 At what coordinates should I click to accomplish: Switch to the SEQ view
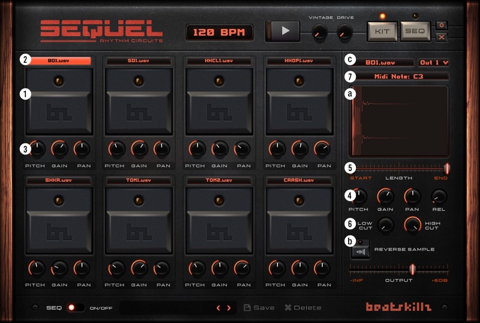click(x=415, y=31)
